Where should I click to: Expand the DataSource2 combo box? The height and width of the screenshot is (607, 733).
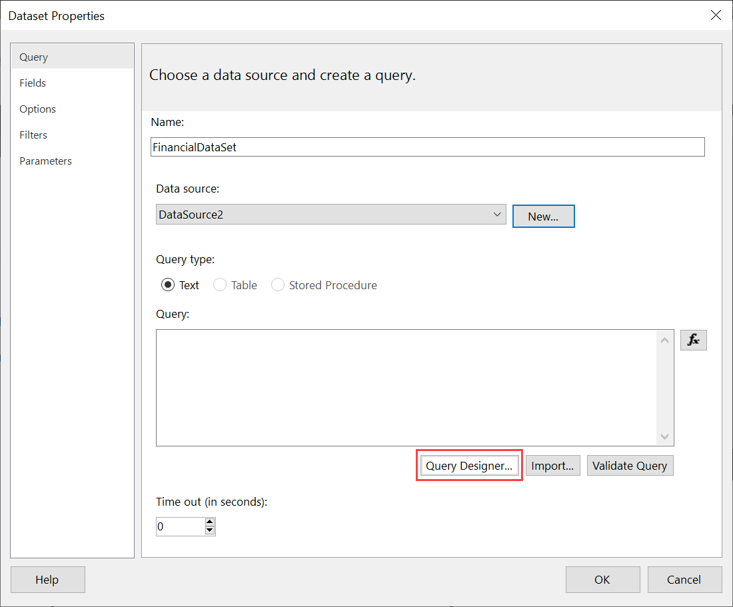[331, 214]
